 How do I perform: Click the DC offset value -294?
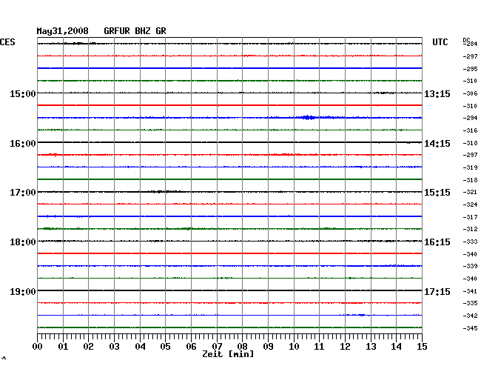470,118
